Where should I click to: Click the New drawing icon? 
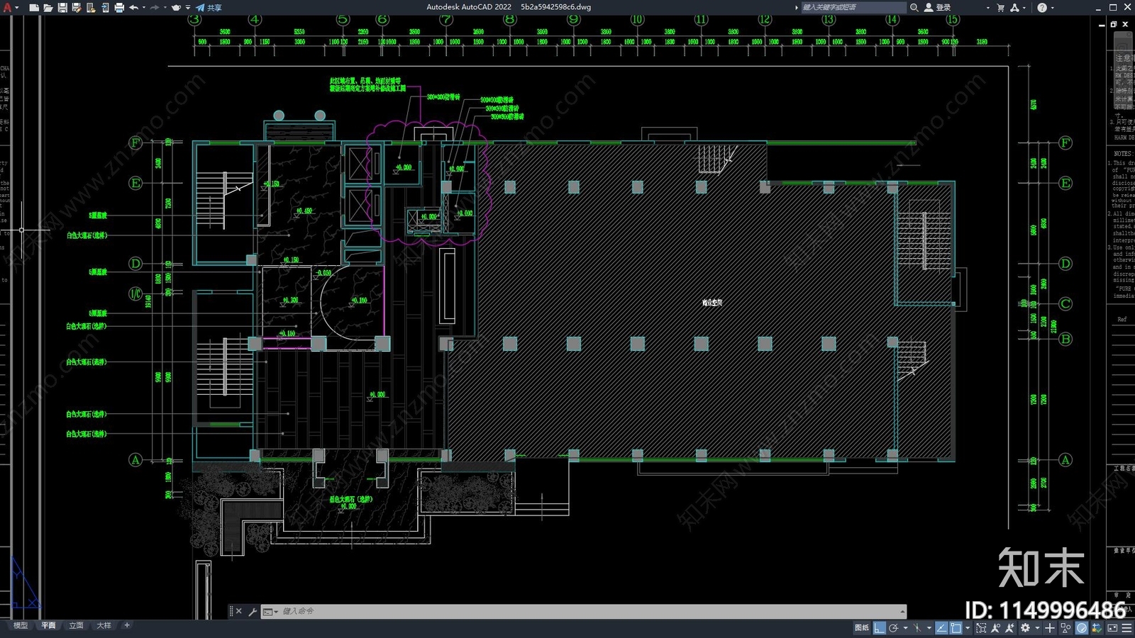coord(34,7)
